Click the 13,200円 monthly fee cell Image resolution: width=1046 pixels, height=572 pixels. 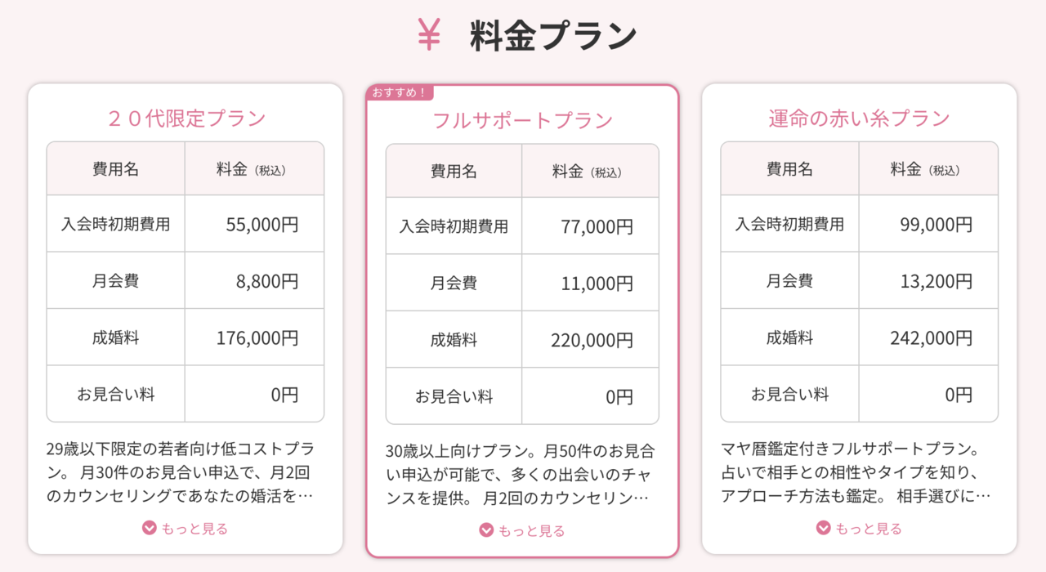(x=928, y=281)
